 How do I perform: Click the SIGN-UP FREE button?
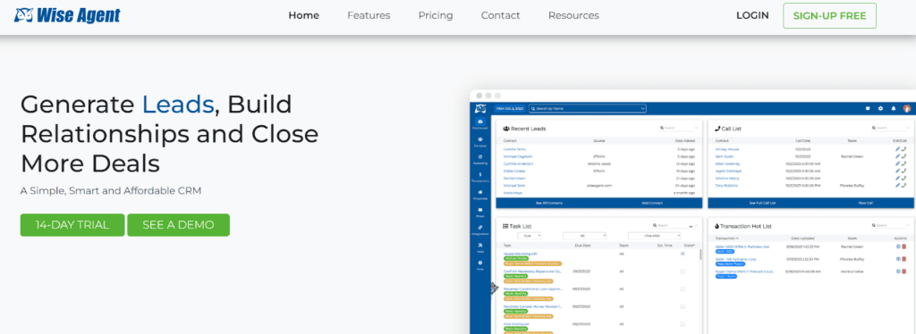[829, 16]
